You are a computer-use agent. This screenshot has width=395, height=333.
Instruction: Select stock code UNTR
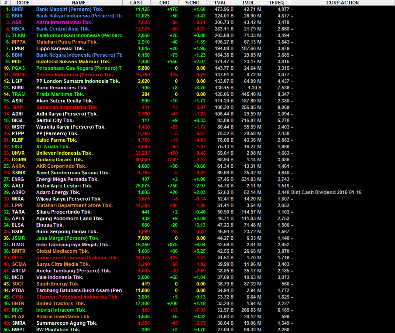click(18, 303)
